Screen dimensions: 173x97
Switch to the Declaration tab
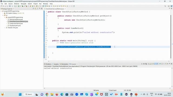pos(64,64)
